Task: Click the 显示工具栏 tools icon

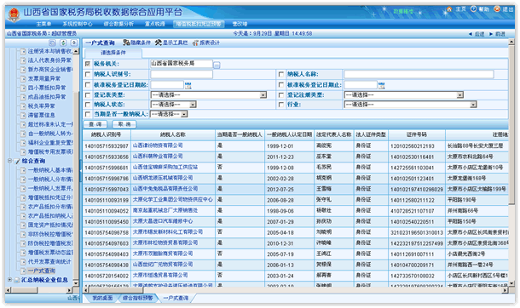Action: pyautogui.click(x=159, y=43)
